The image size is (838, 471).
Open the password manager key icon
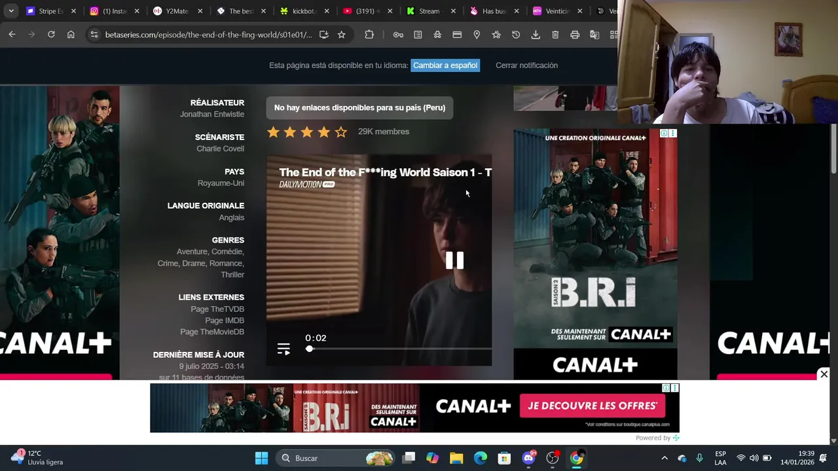(x=398, y=35)
